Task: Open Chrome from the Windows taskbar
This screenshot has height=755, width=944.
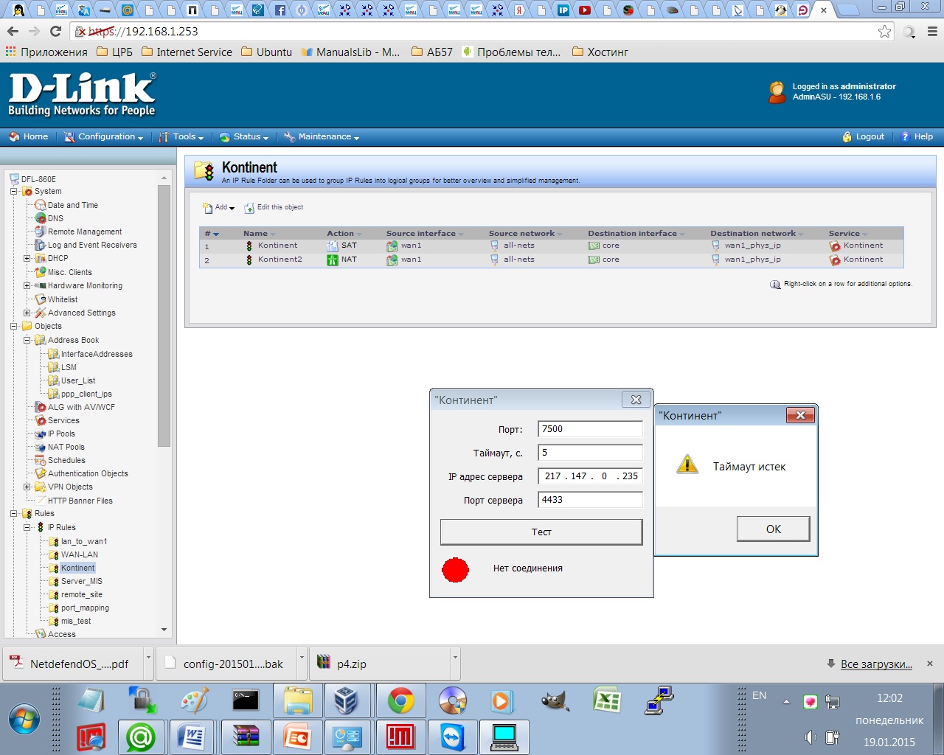Action: pos(400,700)
